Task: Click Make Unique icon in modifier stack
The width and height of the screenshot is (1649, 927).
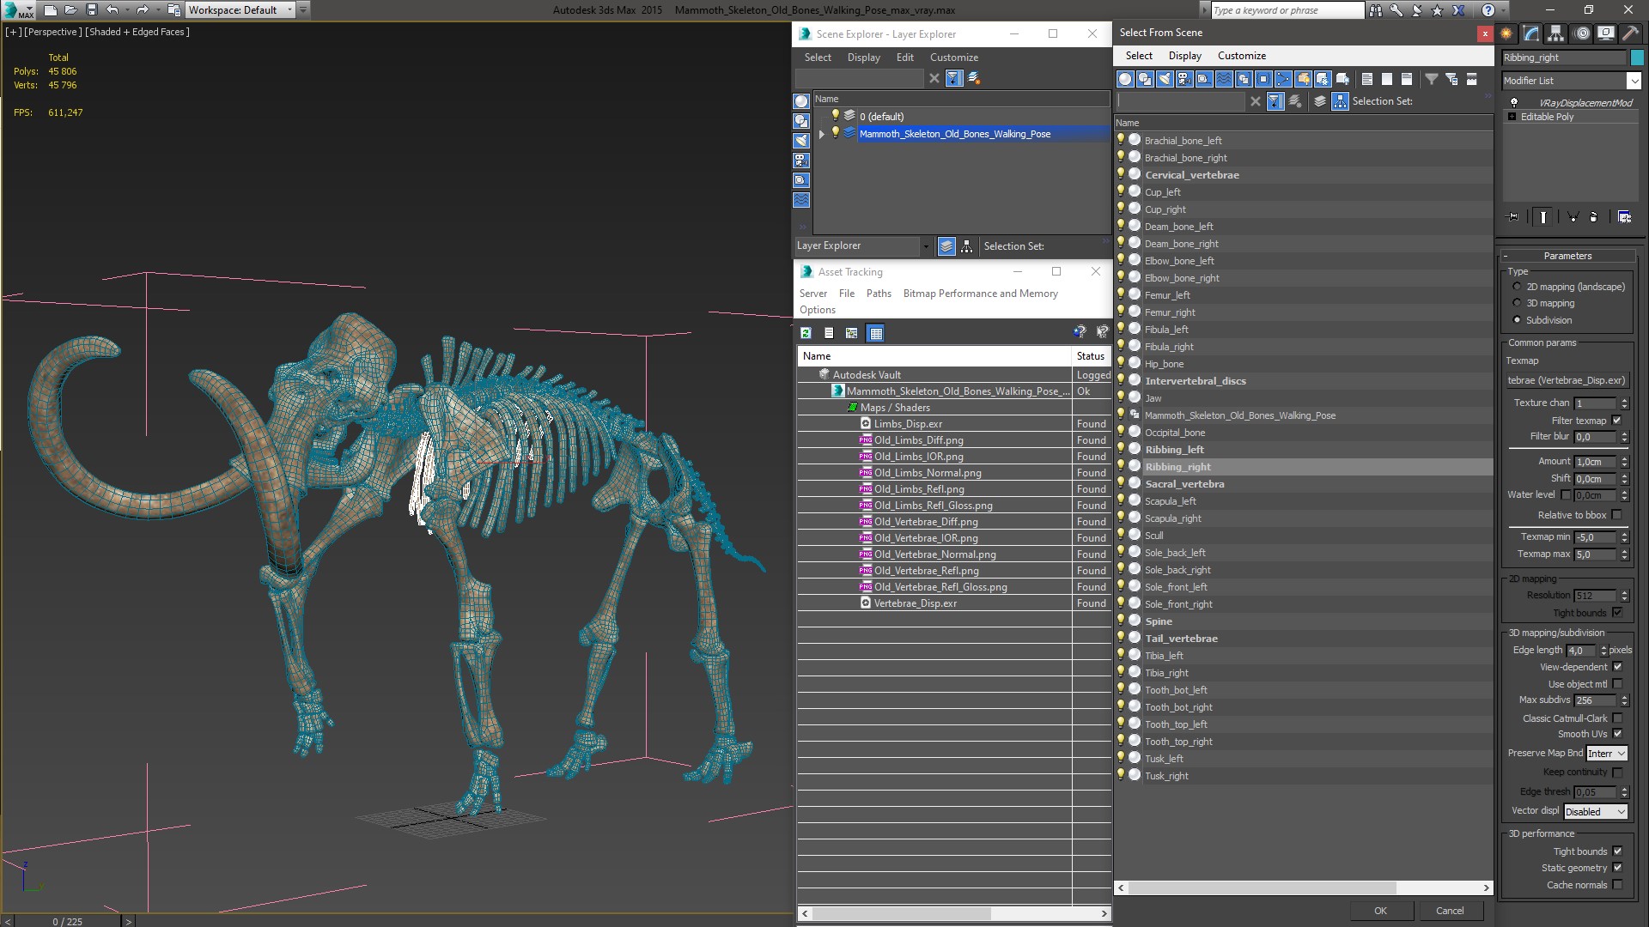Action: (1573, 217)
